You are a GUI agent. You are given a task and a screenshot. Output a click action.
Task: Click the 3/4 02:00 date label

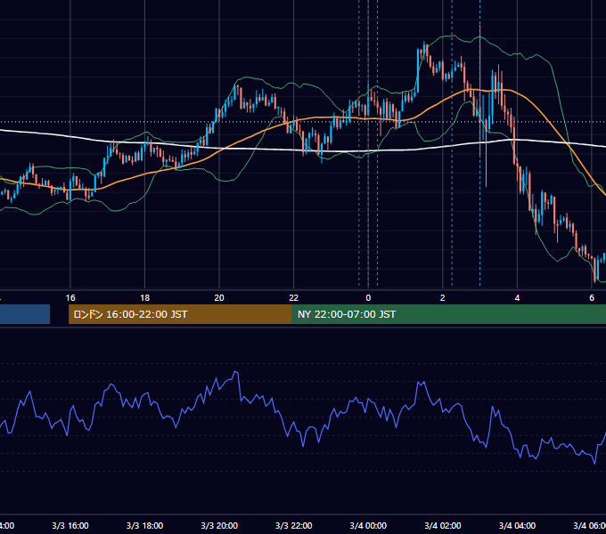[443, 525]
